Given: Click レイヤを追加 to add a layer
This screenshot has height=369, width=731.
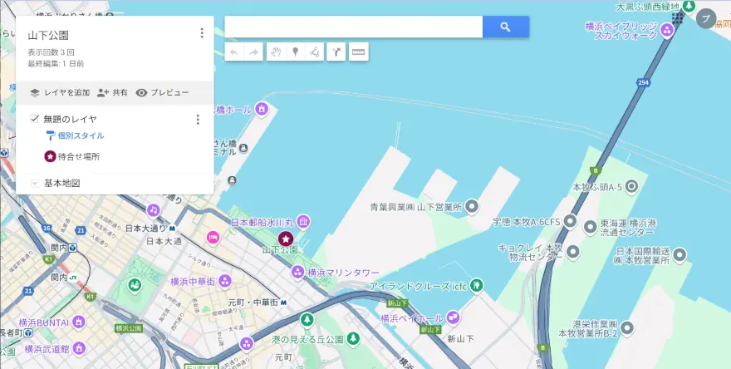Looking at the screenshot, I should tap(60, 93).
